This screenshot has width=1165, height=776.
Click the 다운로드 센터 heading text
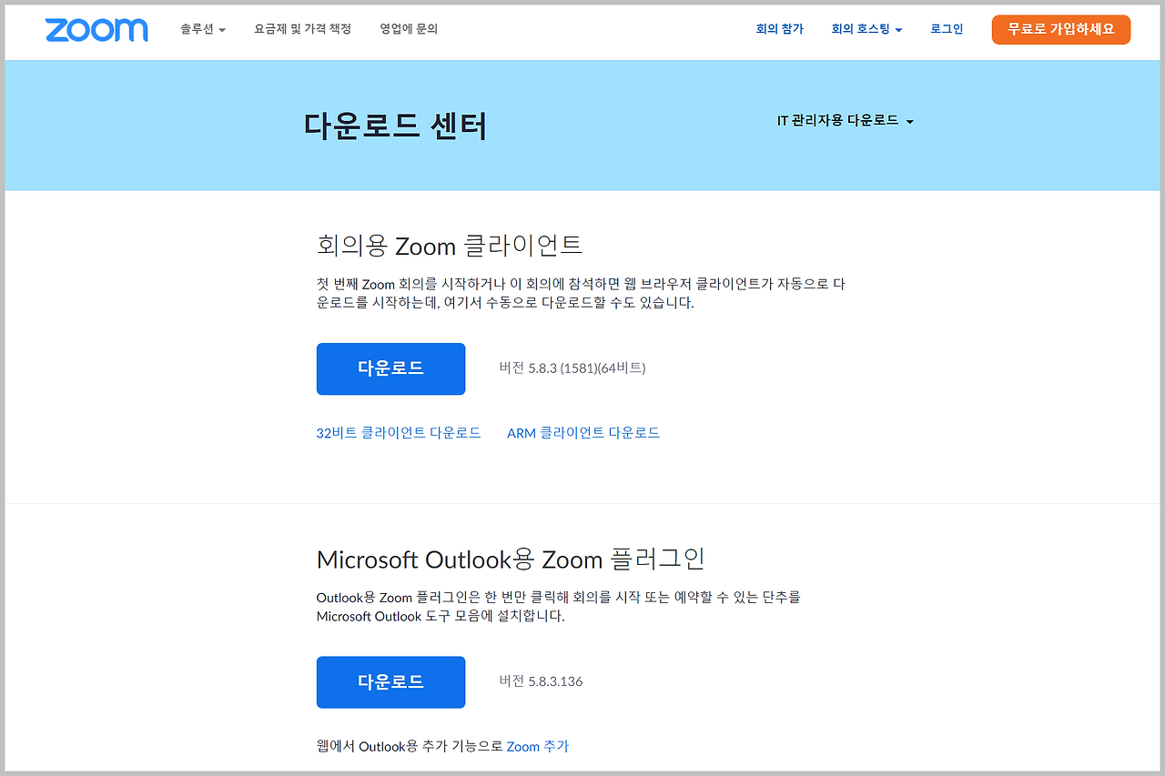pyautogui.click(x=396, y=126)
